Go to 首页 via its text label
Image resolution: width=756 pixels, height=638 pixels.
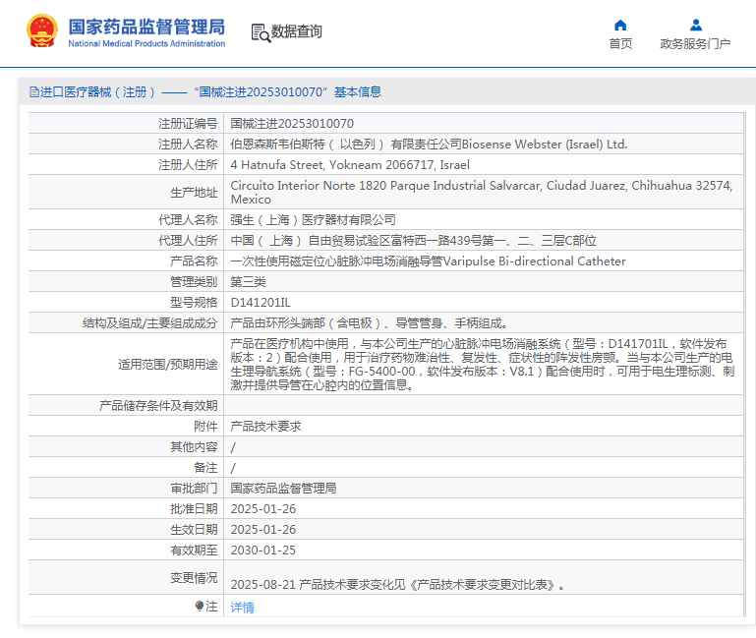(620, 44)
